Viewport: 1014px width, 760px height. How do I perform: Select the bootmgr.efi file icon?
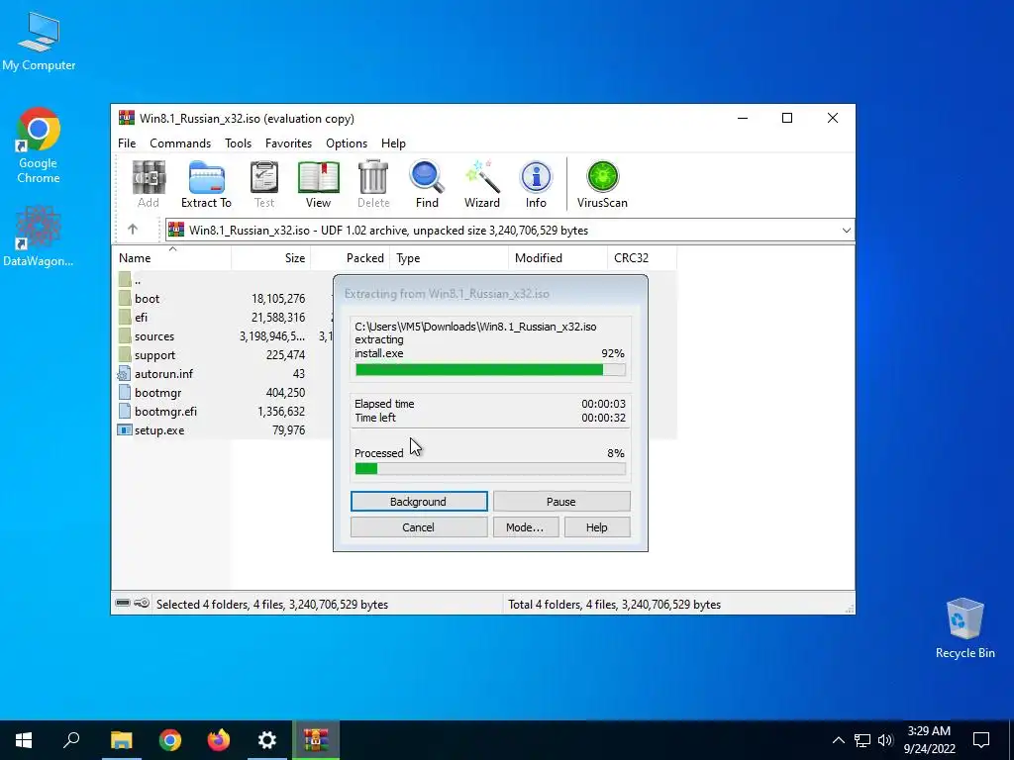tap(125, 411)
